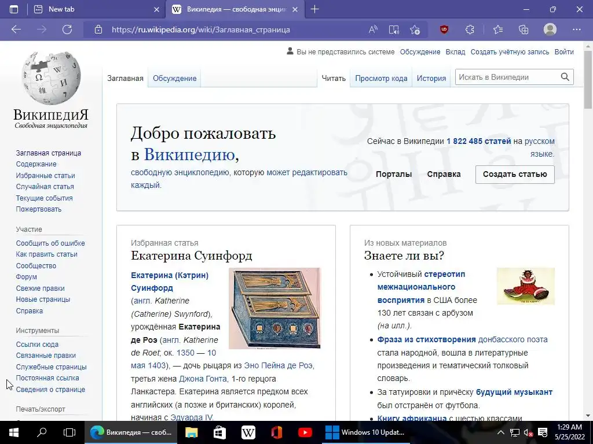
Task: Add page to favorites star icon
Action: tap(415, 29)
